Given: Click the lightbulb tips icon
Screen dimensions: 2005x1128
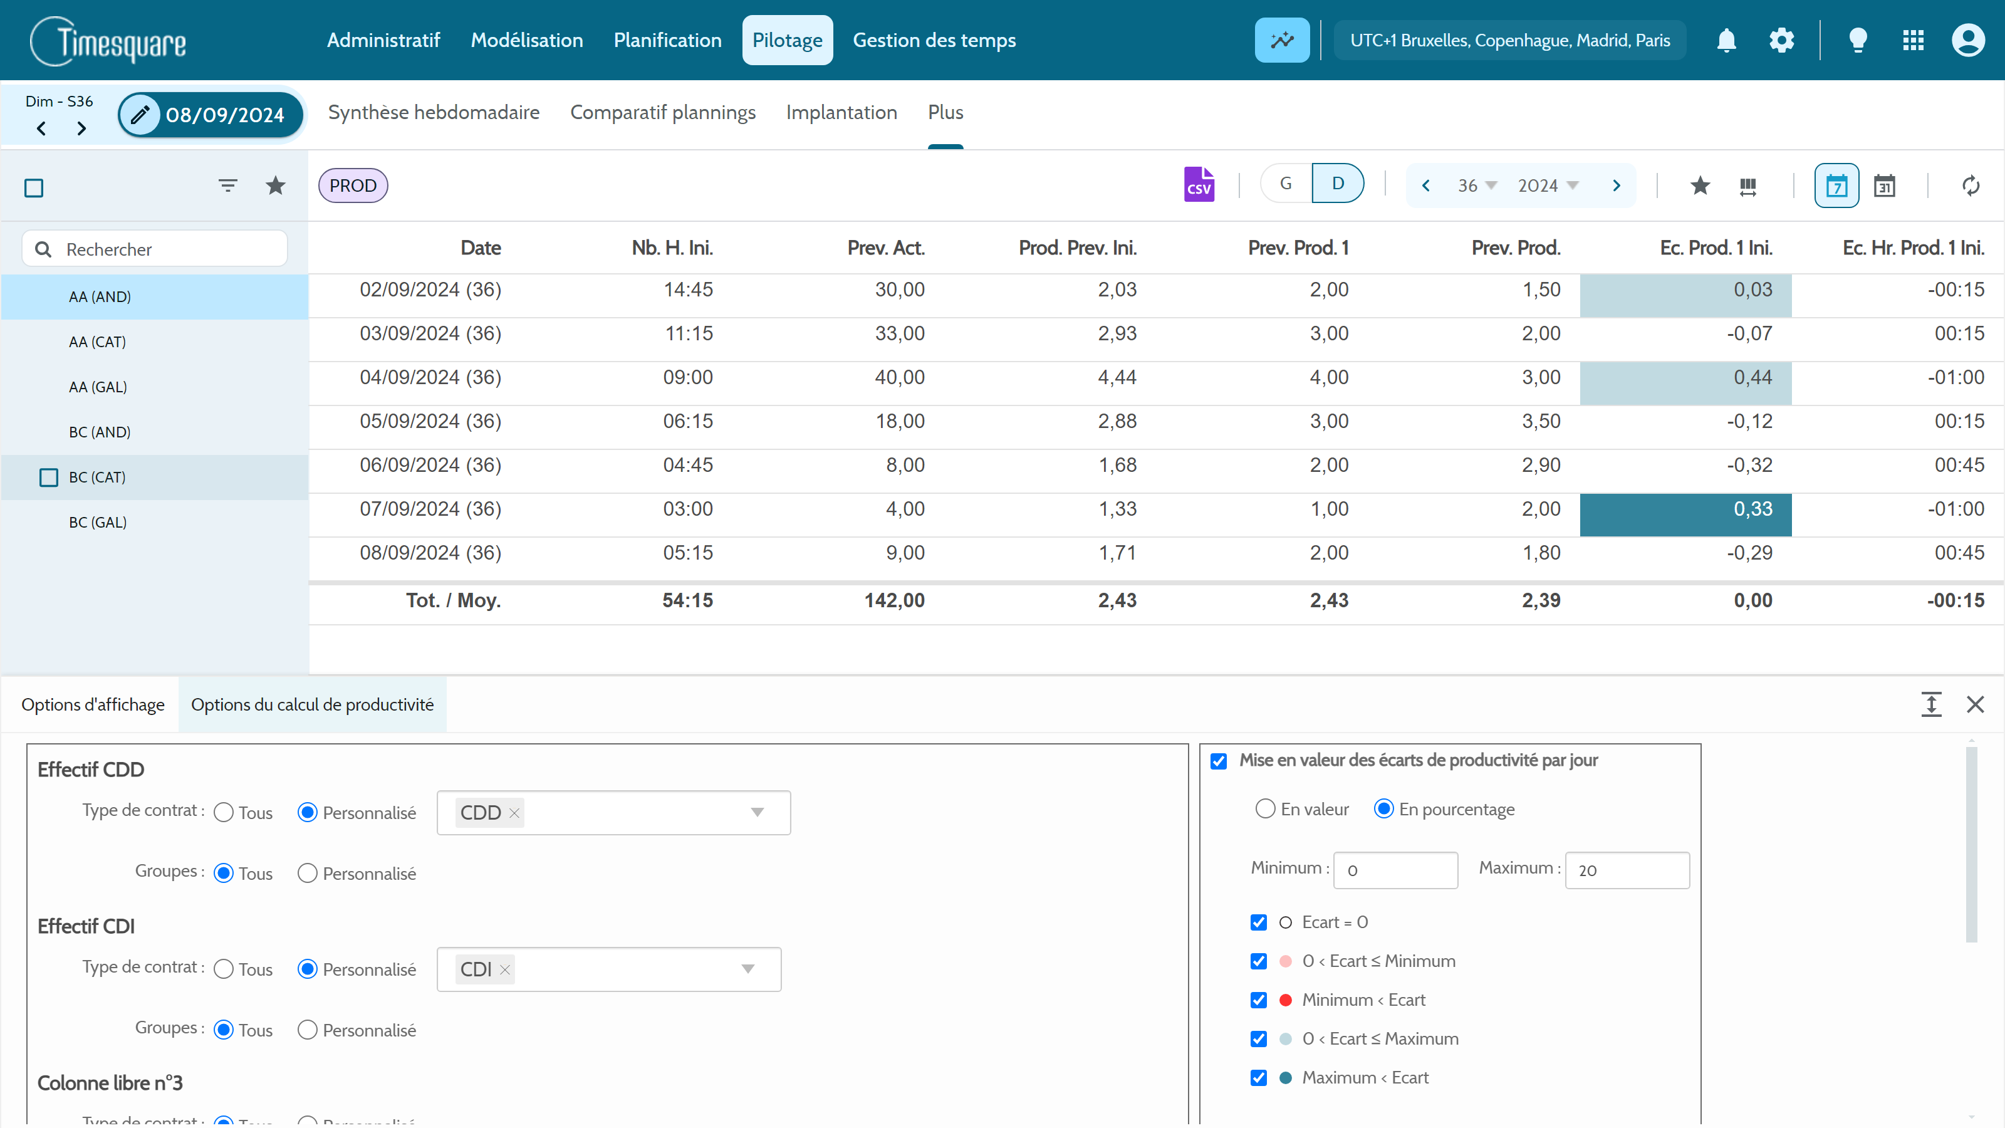Looking at the screenshot, I should click(1857, 41).
